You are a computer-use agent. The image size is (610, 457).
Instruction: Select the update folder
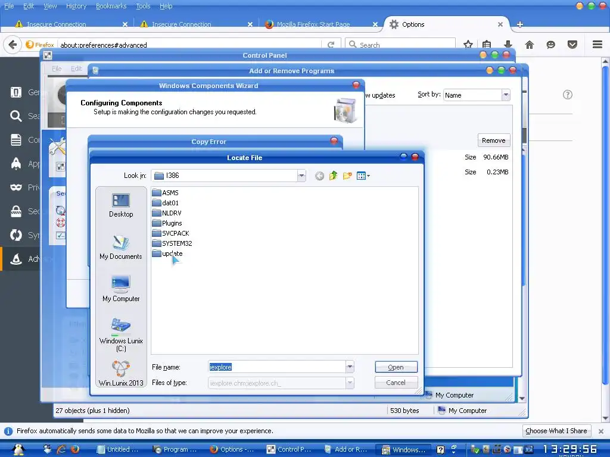point(167,253)
